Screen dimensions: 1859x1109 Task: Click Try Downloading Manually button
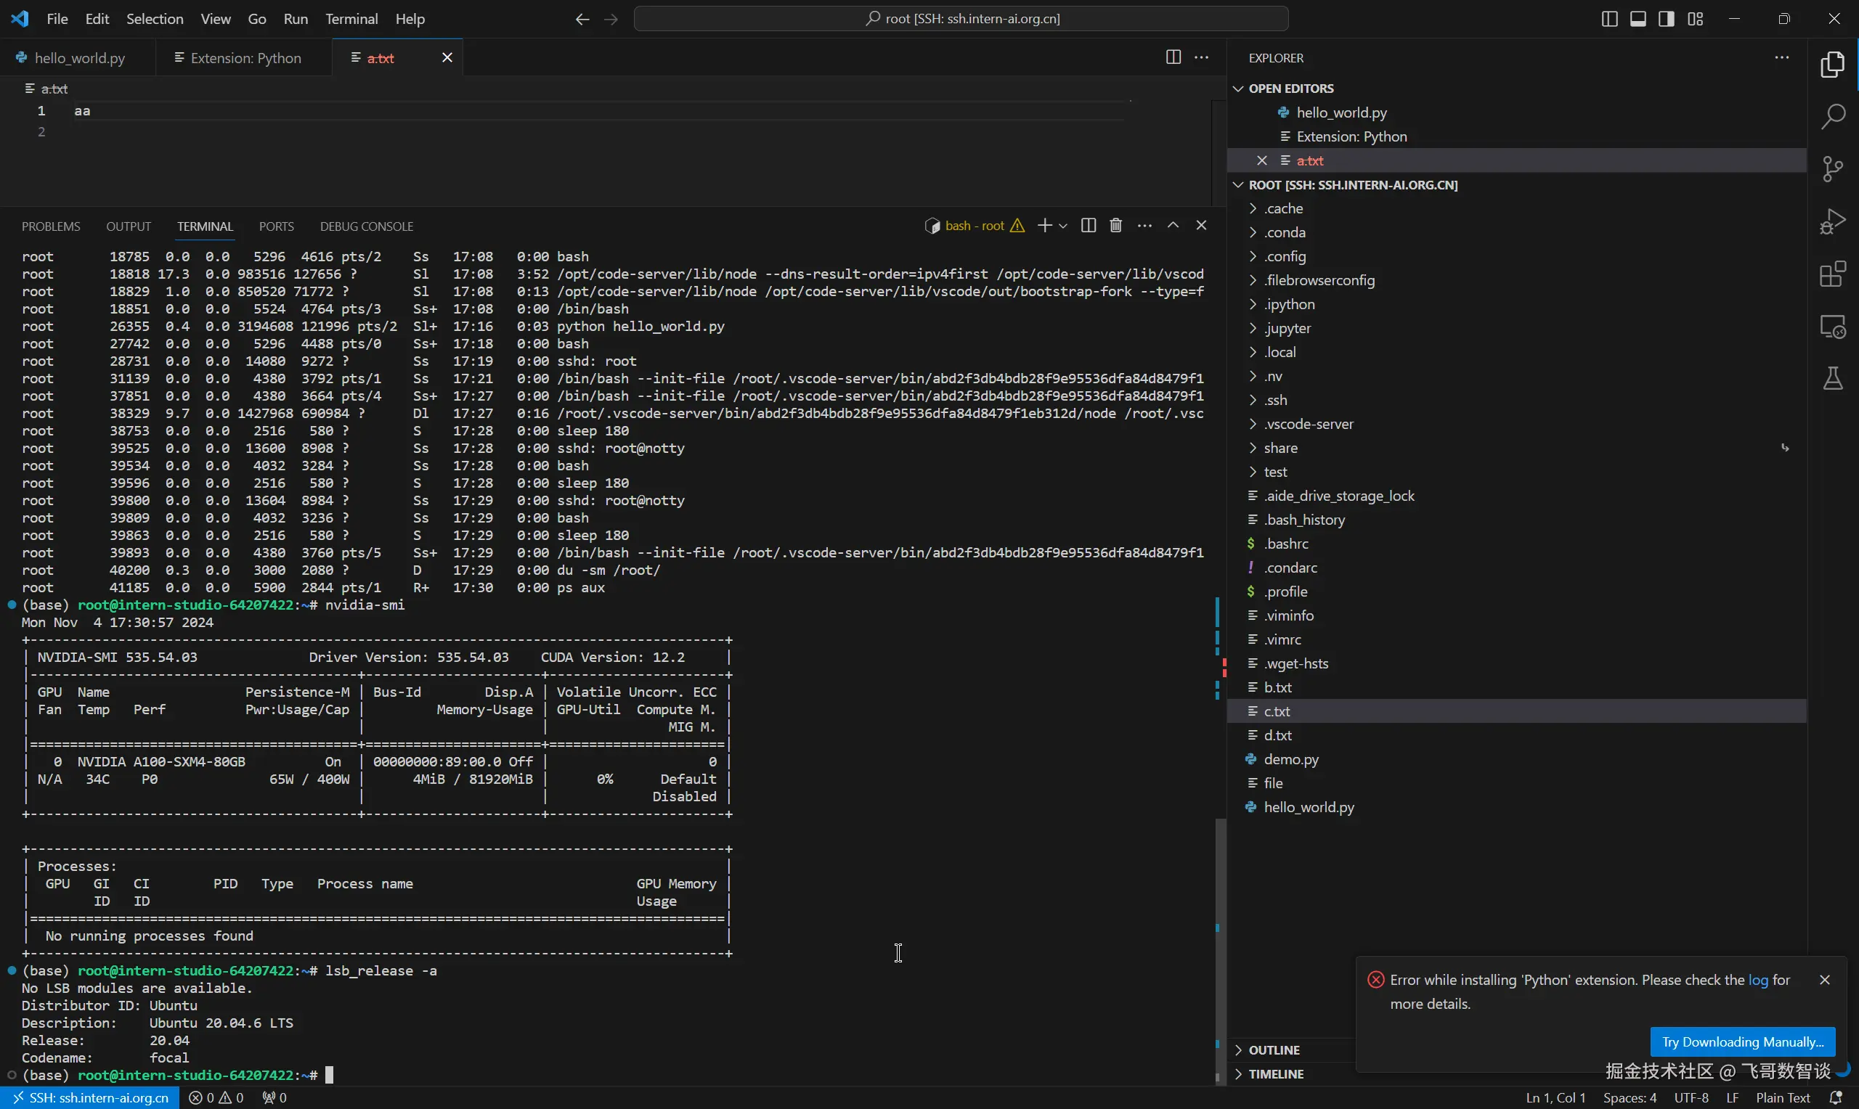coord(1741,1042)
